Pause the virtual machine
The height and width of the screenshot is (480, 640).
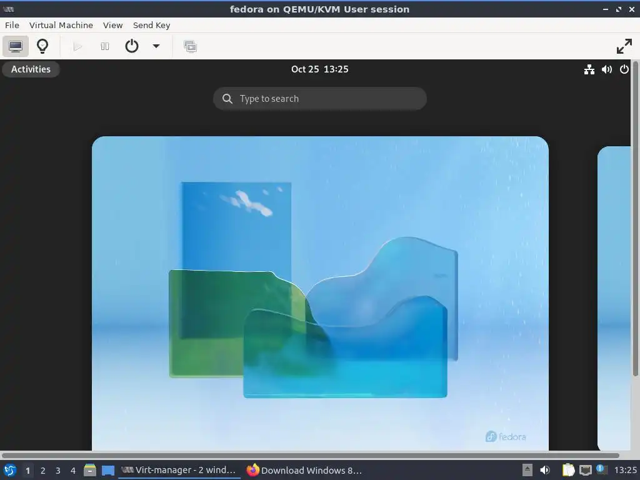coord(105,46)
